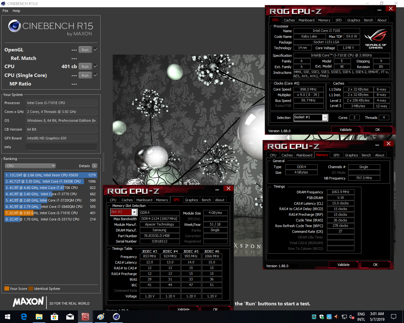Click the GFX Board value Intel(R) HD Graphics 630
The image size is (404, 323).
coord(62,138)
